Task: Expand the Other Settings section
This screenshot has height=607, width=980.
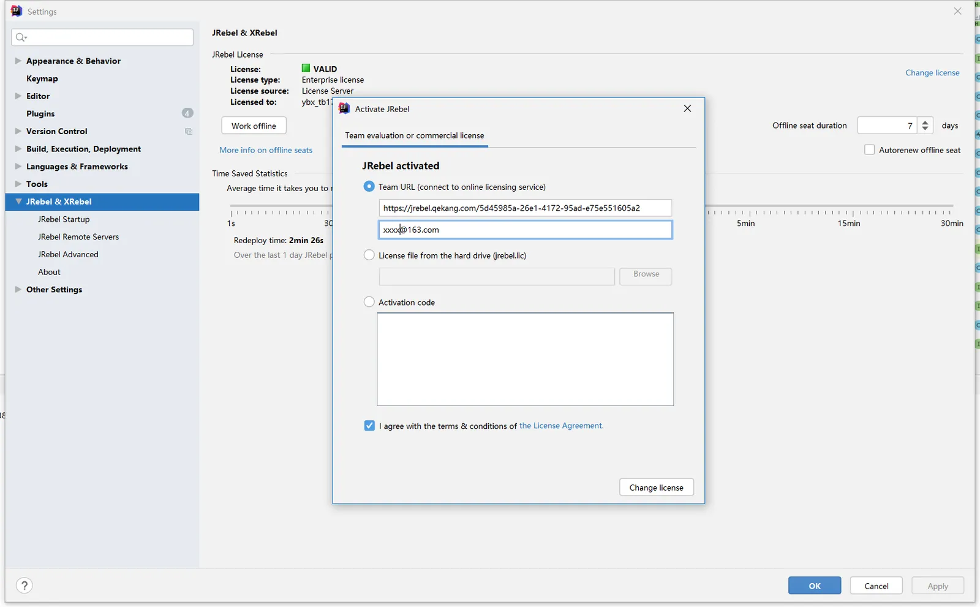Action: [x=18, y=289]
